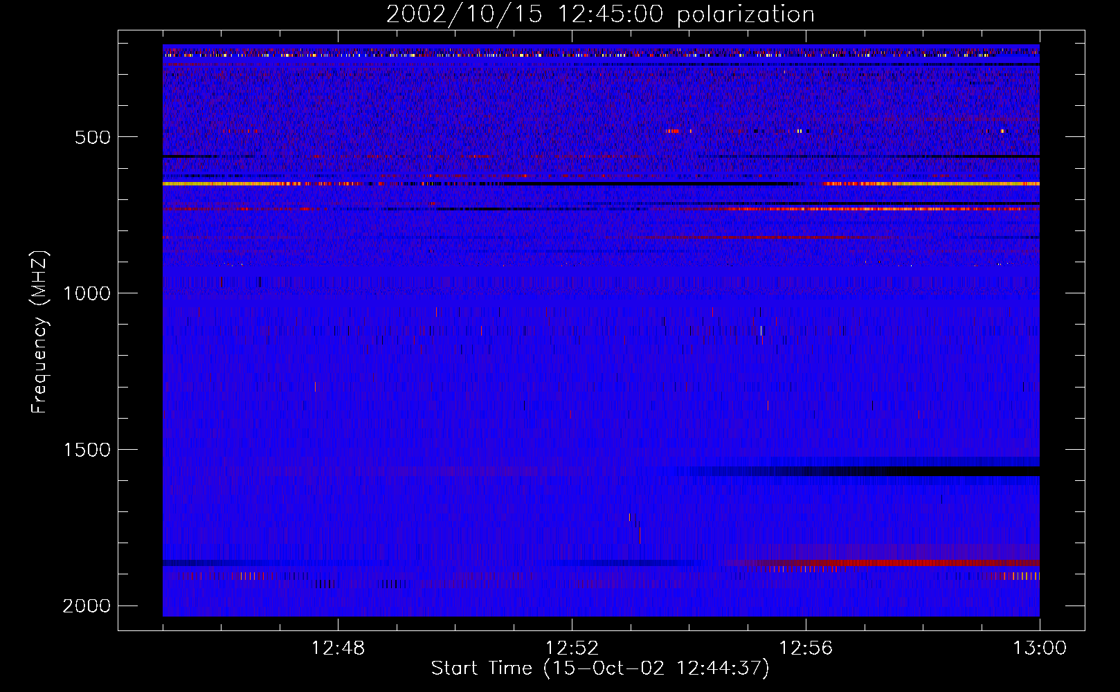Click the 12:52 time tick label
Image resolution: width=1120 pixels, height=692 pixels.
click(x=572, y=648)
